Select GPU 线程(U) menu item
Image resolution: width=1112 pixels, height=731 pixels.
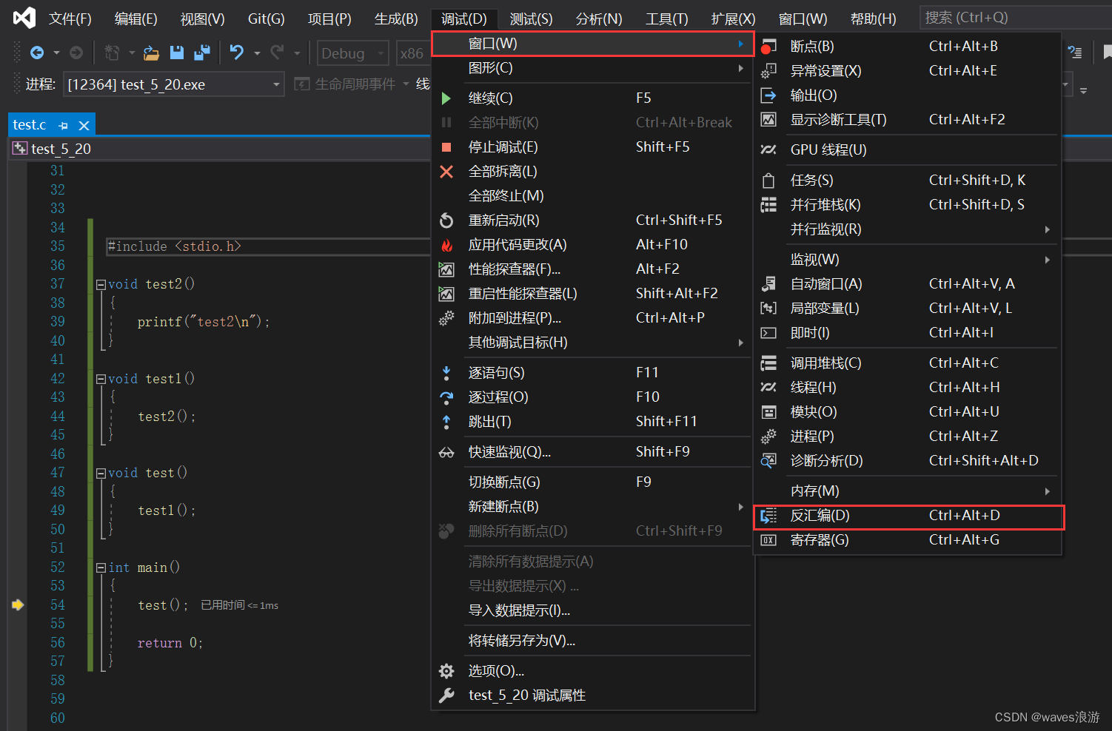point(909,150)
